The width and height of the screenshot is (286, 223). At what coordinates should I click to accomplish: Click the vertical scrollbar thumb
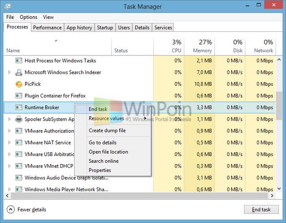coord(279,106)
